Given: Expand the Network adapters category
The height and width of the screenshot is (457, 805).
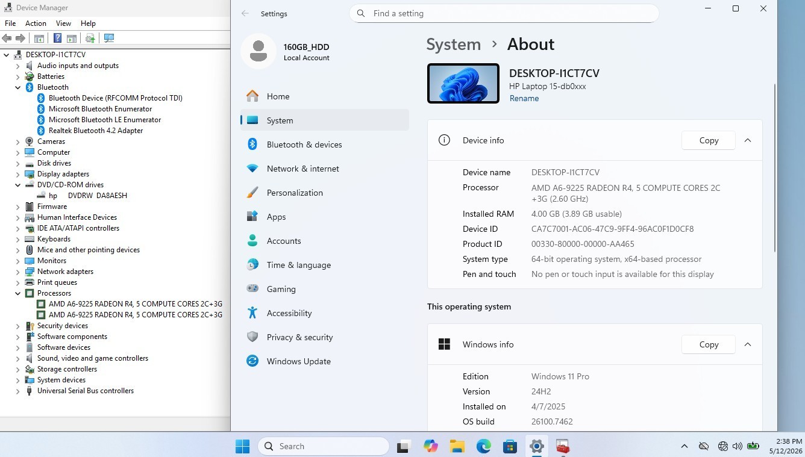Looking at the screenshot, I should pos(18,272).
